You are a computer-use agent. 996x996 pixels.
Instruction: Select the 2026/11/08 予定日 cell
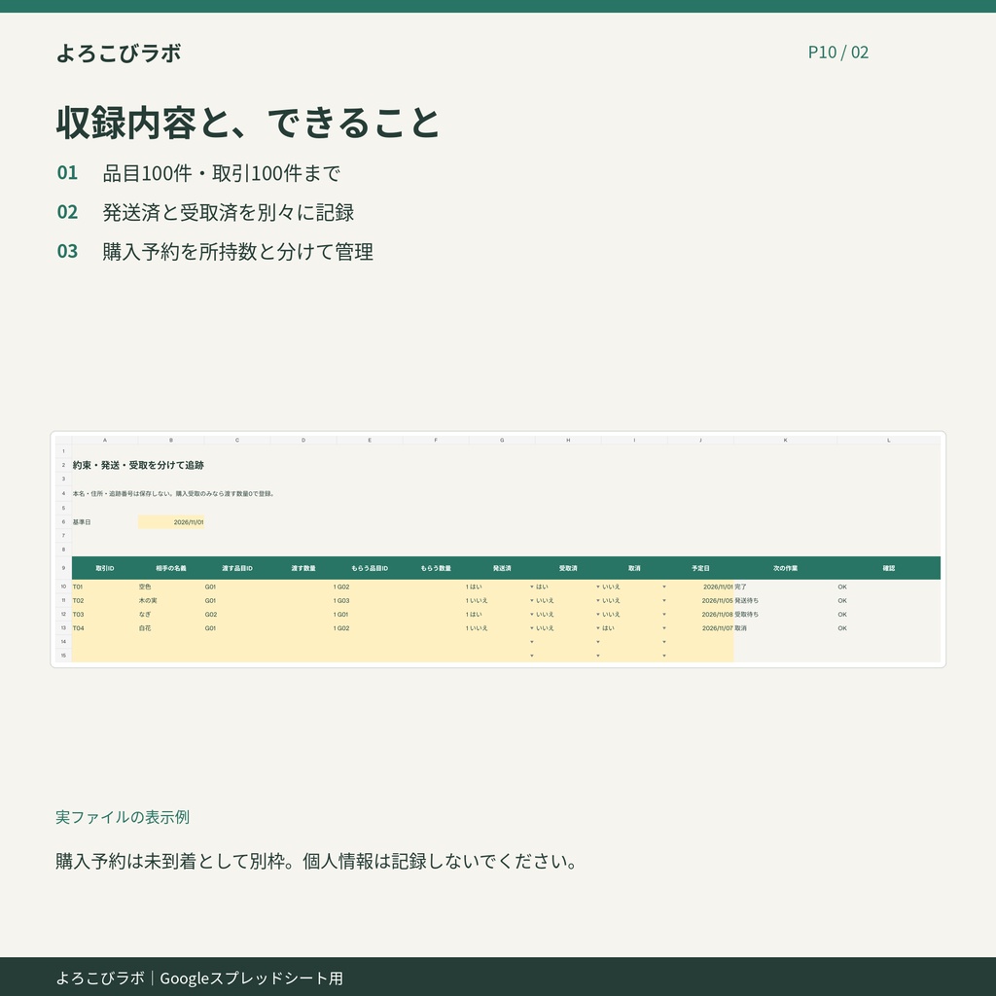(700, 615)
